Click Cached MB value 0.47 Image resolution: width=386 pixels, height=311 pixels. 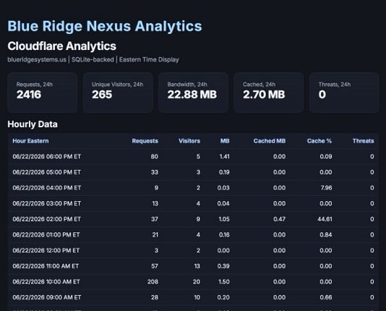tap(280, 219)
